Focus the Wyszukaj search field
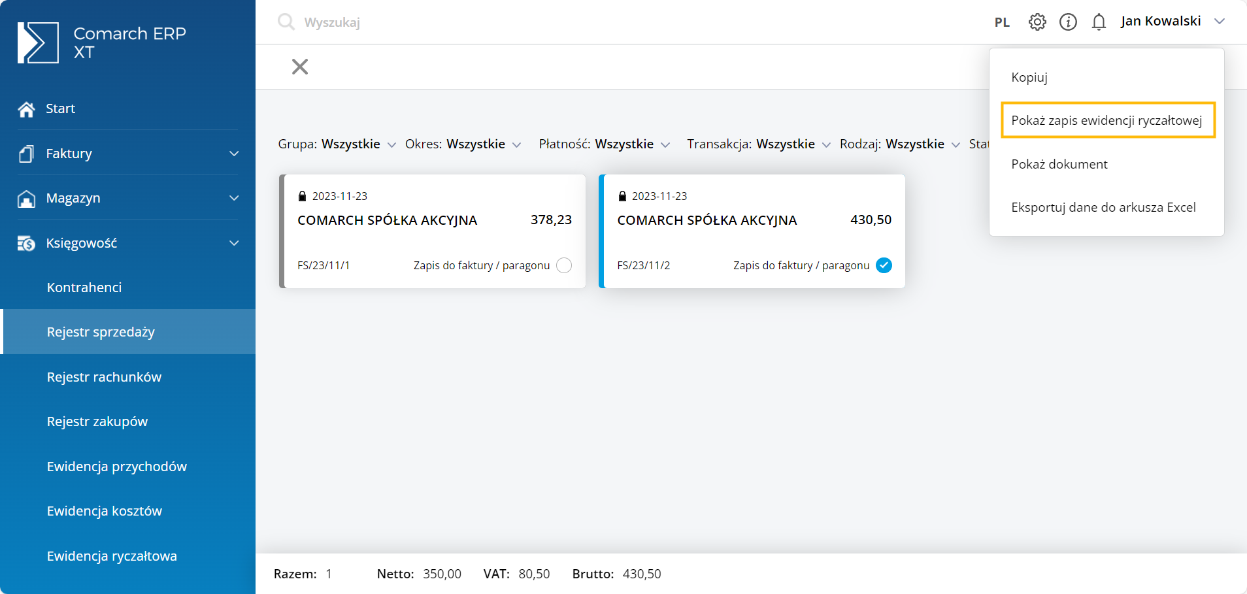Screen dimensions: 1247x594 point(332,22)
